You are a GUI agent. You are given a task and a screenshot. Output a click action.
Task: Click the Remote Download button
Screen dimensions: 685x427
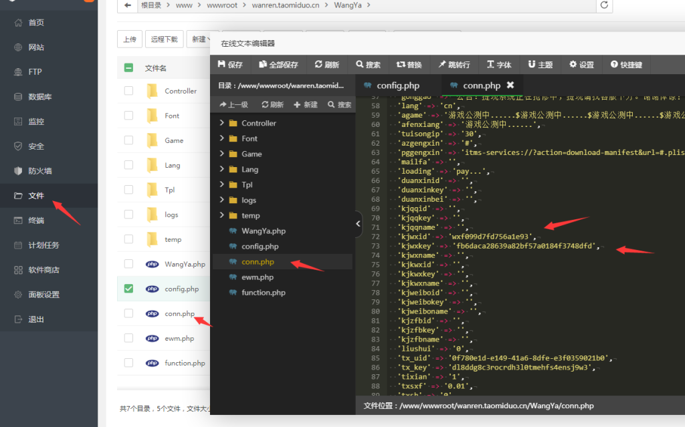164,39
